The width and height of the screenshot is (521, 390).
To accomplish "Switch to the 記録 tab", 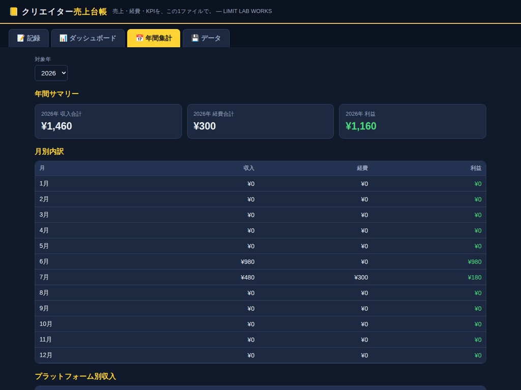I will pyautogui.click(x=28, y=38).
